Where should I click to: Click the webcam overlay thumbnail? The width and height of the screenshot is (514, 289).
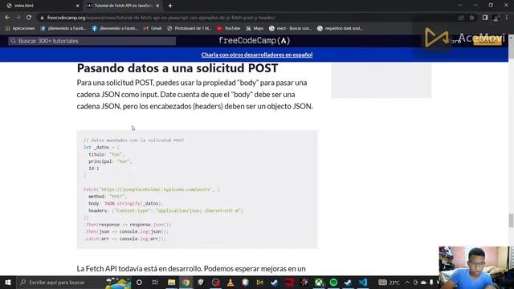point(476,267)
